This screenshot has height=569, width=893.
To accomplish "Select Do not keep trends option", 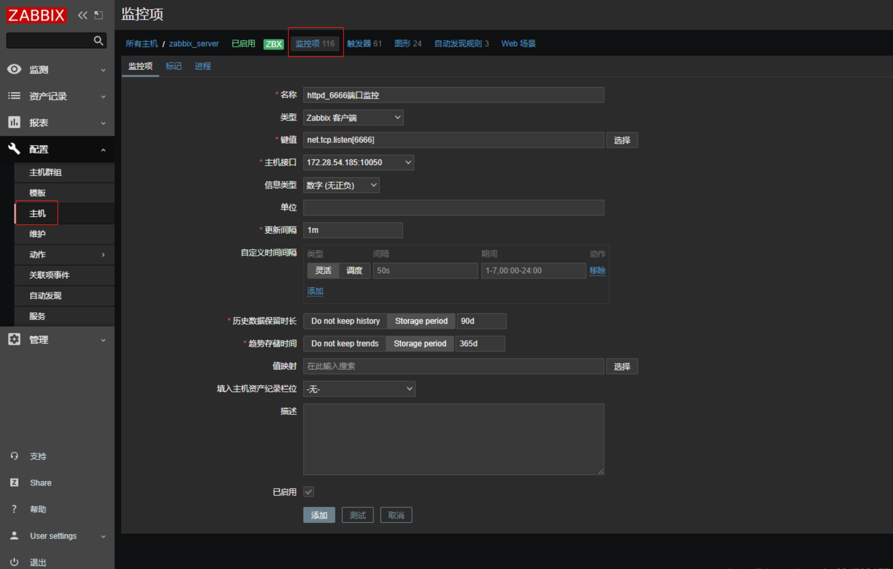I will [x=345, y=344].
